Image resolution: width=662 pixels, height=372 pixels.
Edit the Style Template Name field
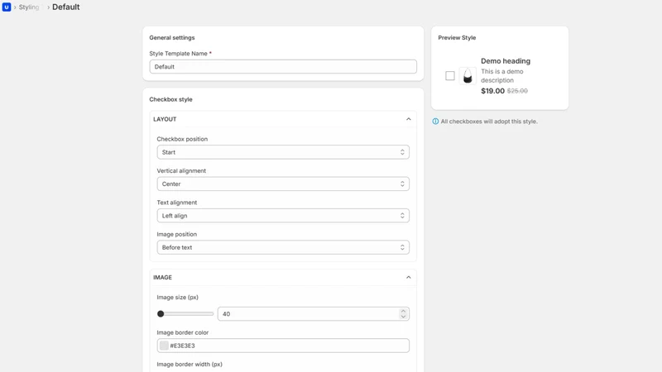pos(283,67)
